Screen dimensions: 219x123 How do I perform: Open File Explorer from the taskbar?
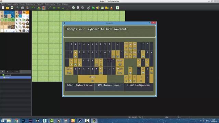9,121
